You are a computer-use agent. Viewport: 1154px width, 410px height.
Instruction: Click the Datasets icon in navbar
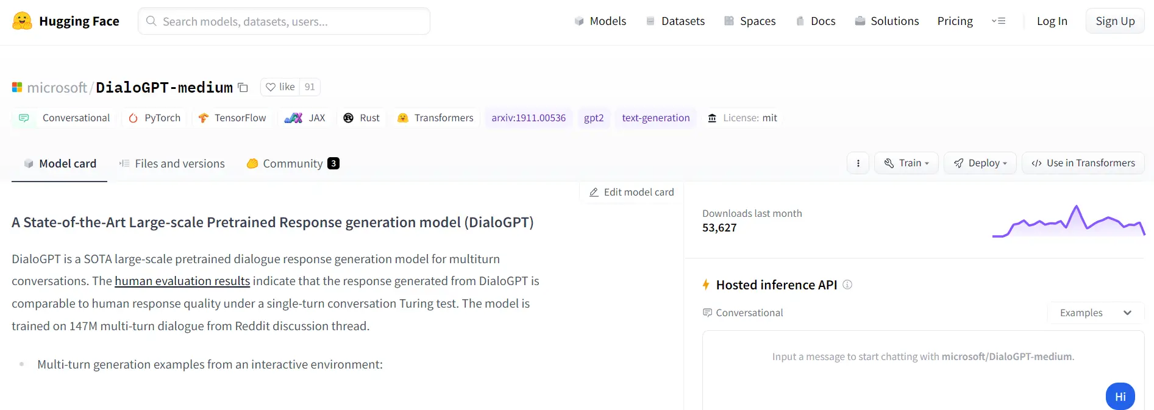tap(650, 21)
